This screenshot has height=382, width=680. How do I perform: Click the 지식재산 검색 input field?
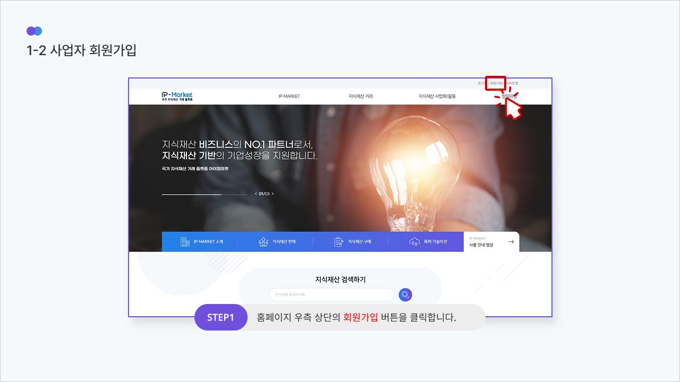[331, 294]
